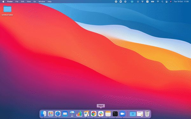The image size is (191, 119).
Task: Launch Terminal from the Dock
Action: (x=115, y=114)
